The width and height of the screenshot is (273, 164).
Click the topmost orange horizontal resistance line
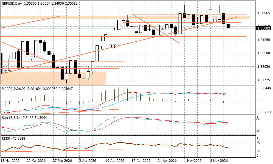(x=215, y=5)
